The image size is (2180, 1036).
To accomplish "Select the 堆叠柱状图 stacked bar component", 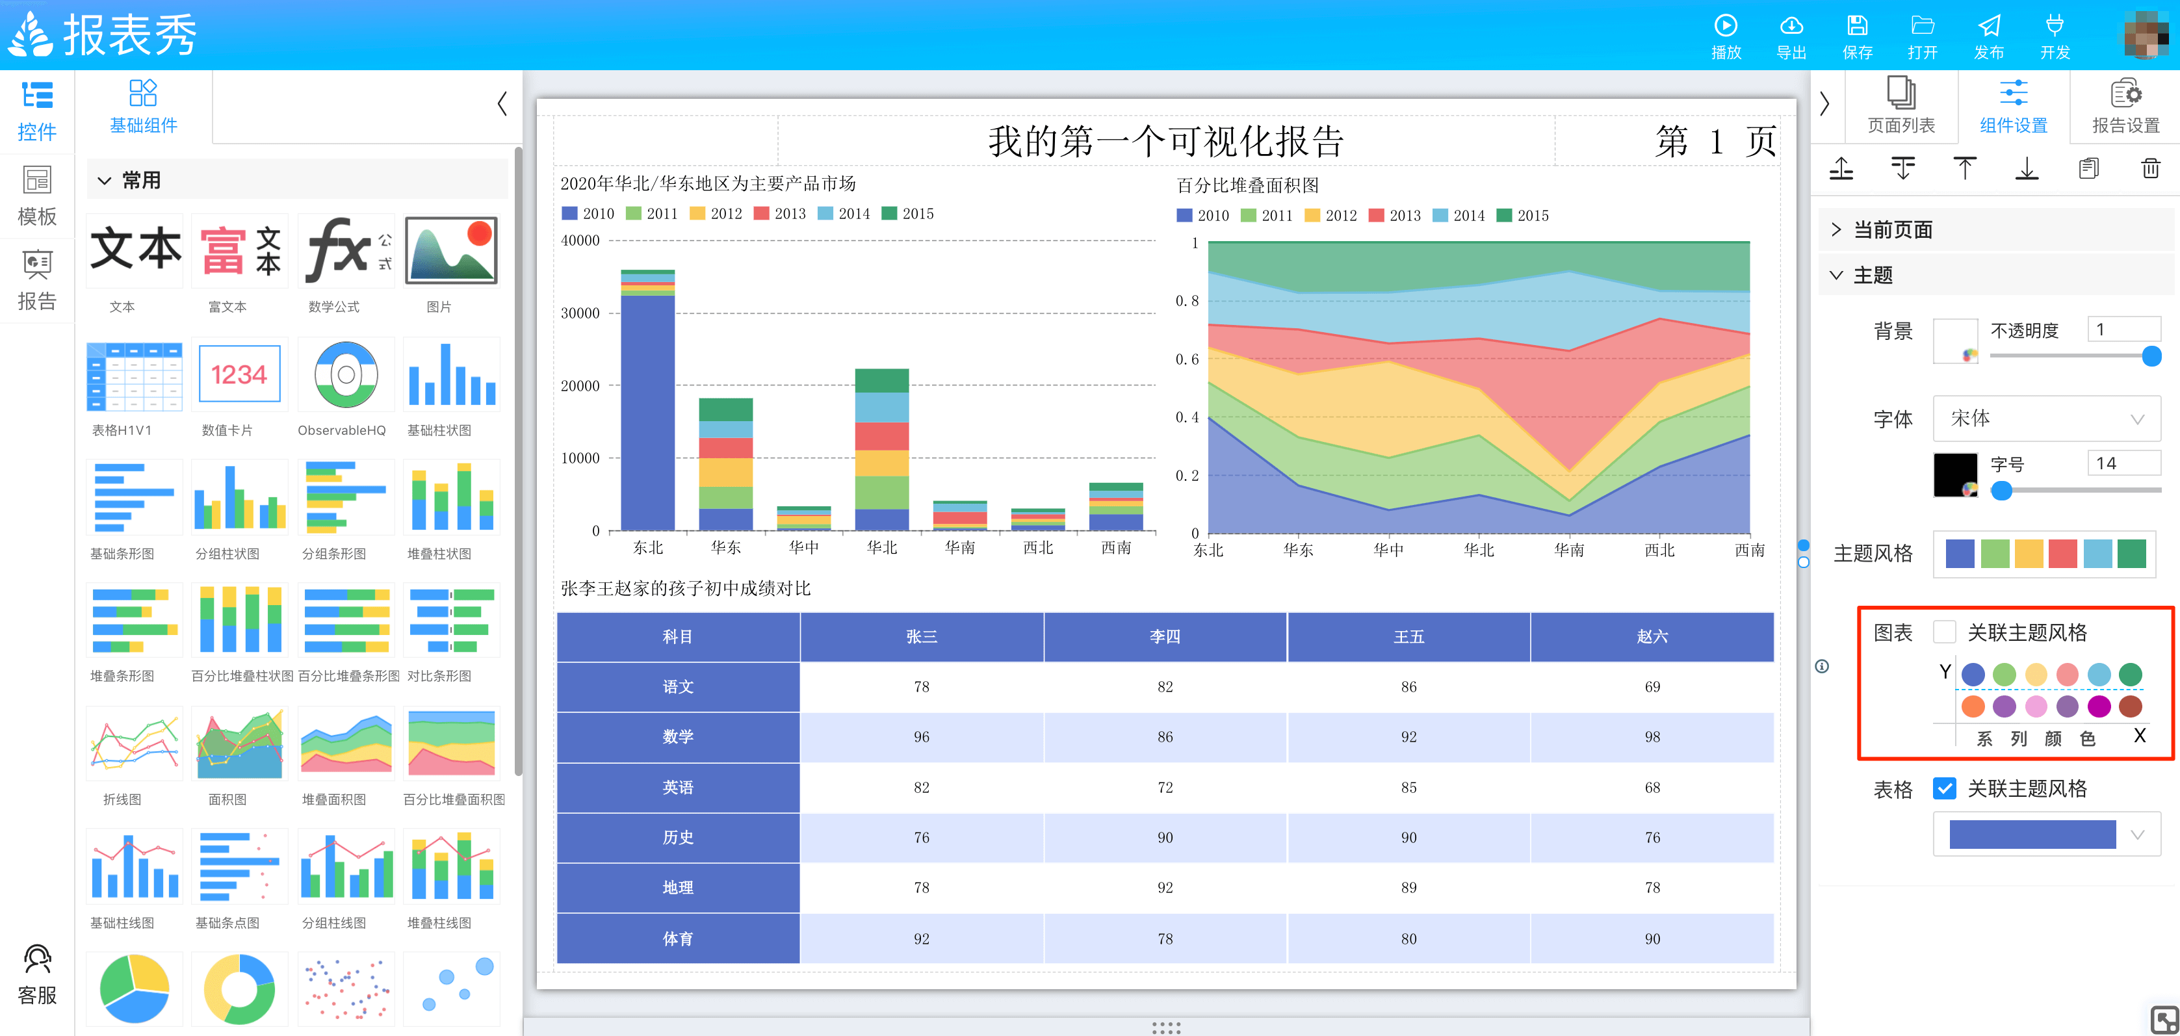I will pos(451,497).
